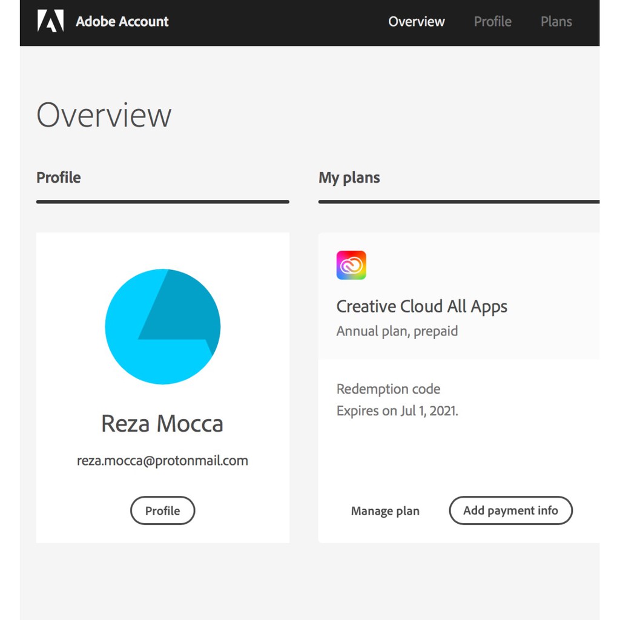Click the Profile section heading above the card
This screenshot has width=620, height=620.
tap(59, 177)
